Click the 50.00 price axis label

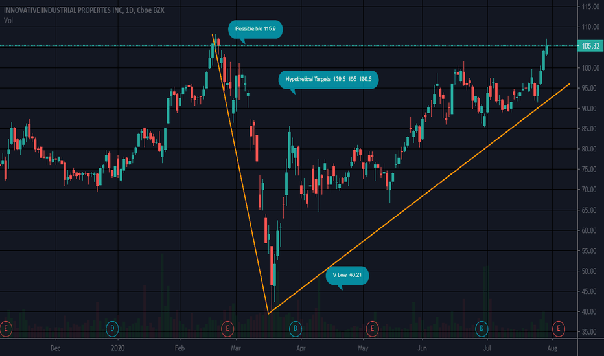[x=590, y=271]
